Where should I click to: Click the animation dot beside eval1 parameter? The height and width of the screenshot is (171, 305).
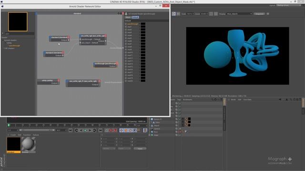point(126,27)
